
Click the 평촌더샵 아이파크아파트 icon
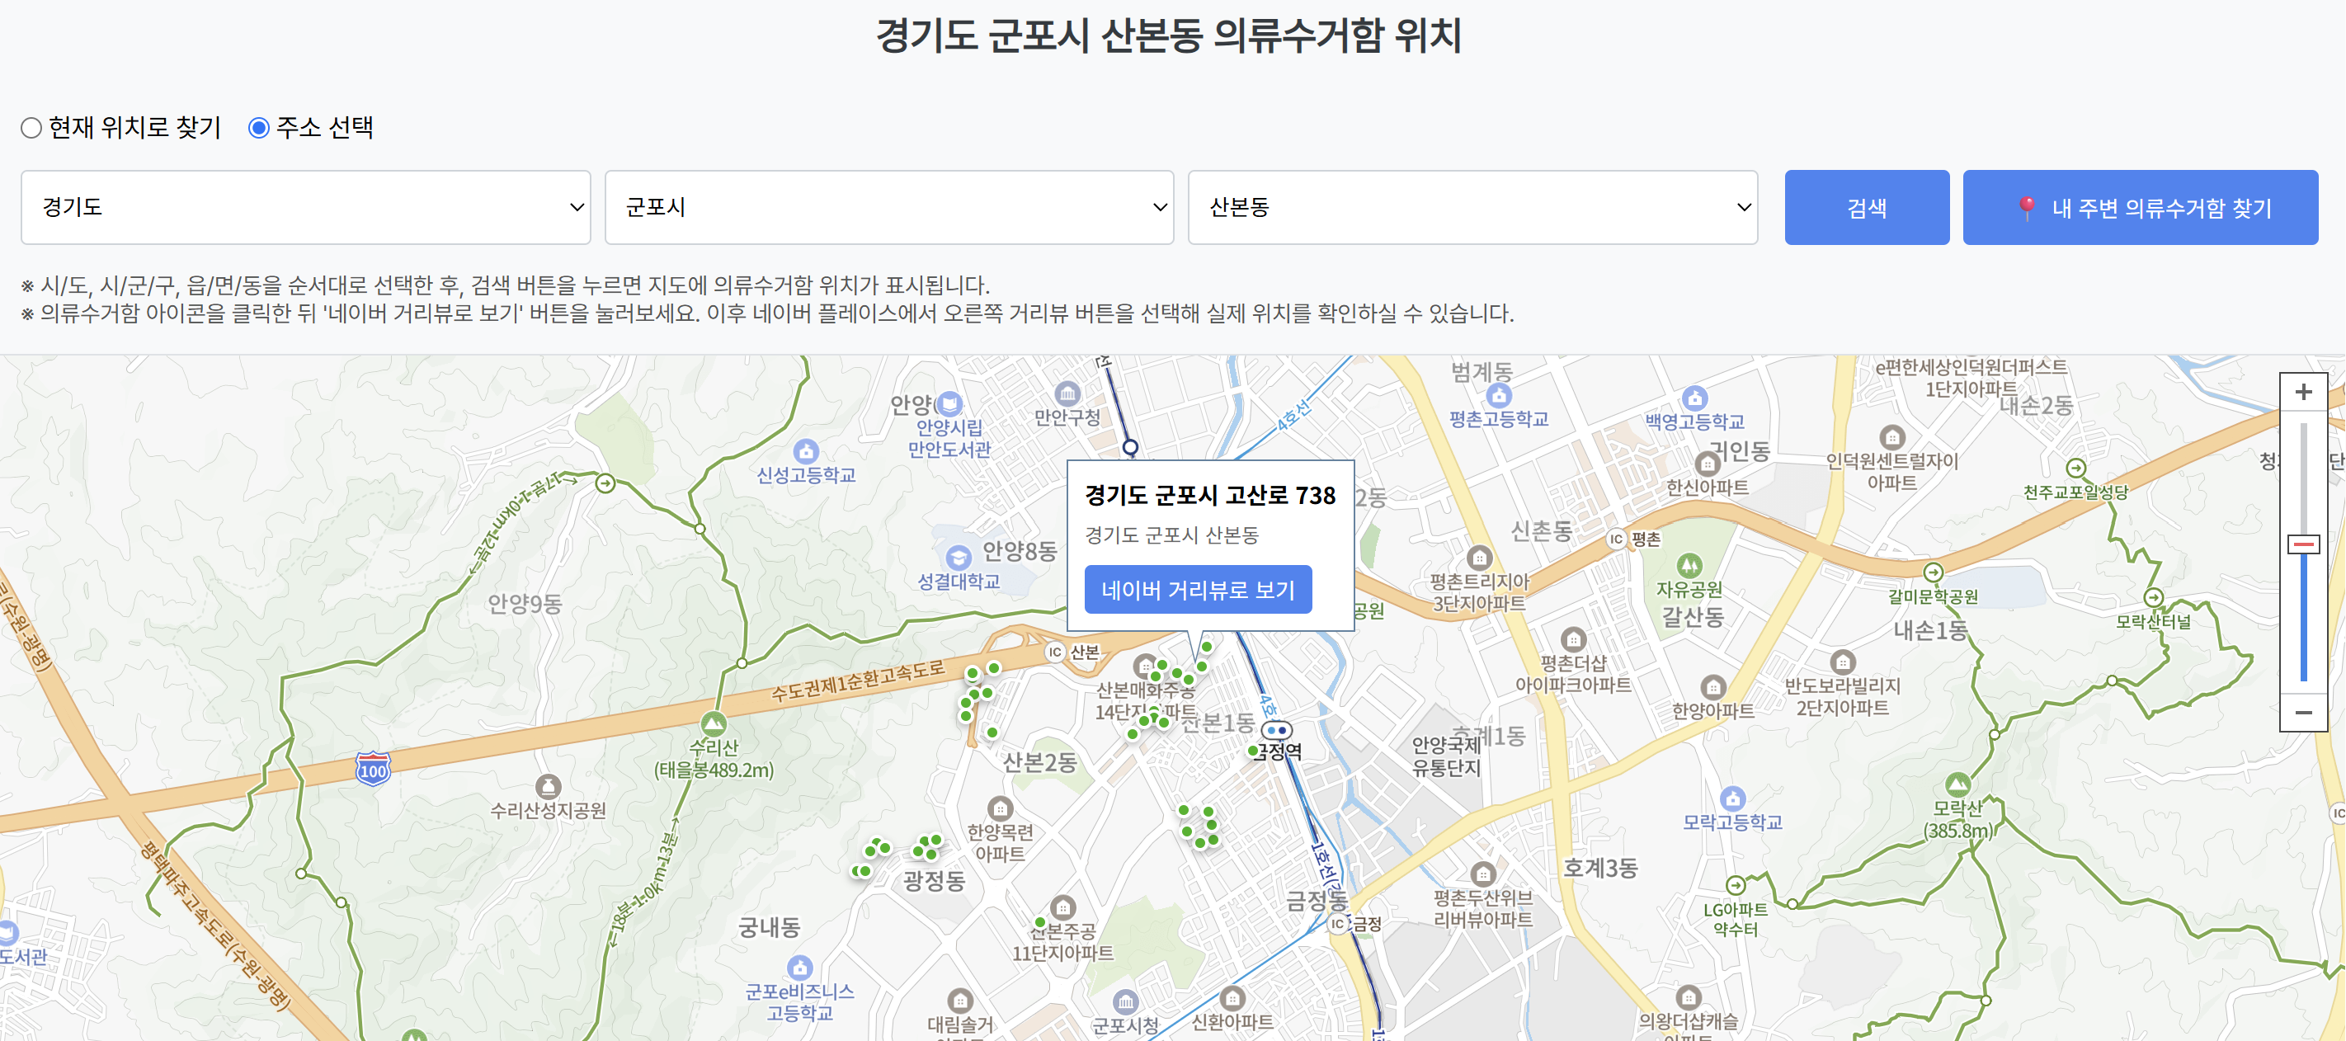(x=1573, y=639)
